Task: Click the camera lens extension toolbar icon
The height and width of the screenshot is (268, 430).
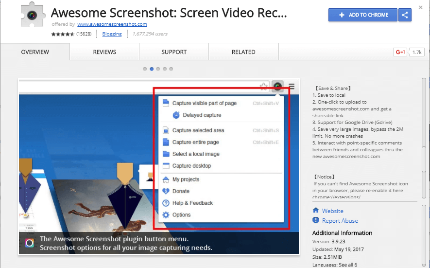Action: [x=277, y=87]
